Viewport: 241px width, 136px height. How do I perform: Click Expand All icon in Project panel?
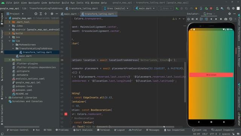(x=41, y=14)
